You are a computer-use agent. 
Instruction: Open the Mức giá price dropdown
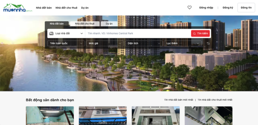(105, 43)
